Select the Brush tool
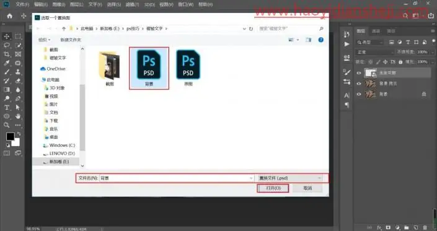437x231 pixels. pos(7,72)
